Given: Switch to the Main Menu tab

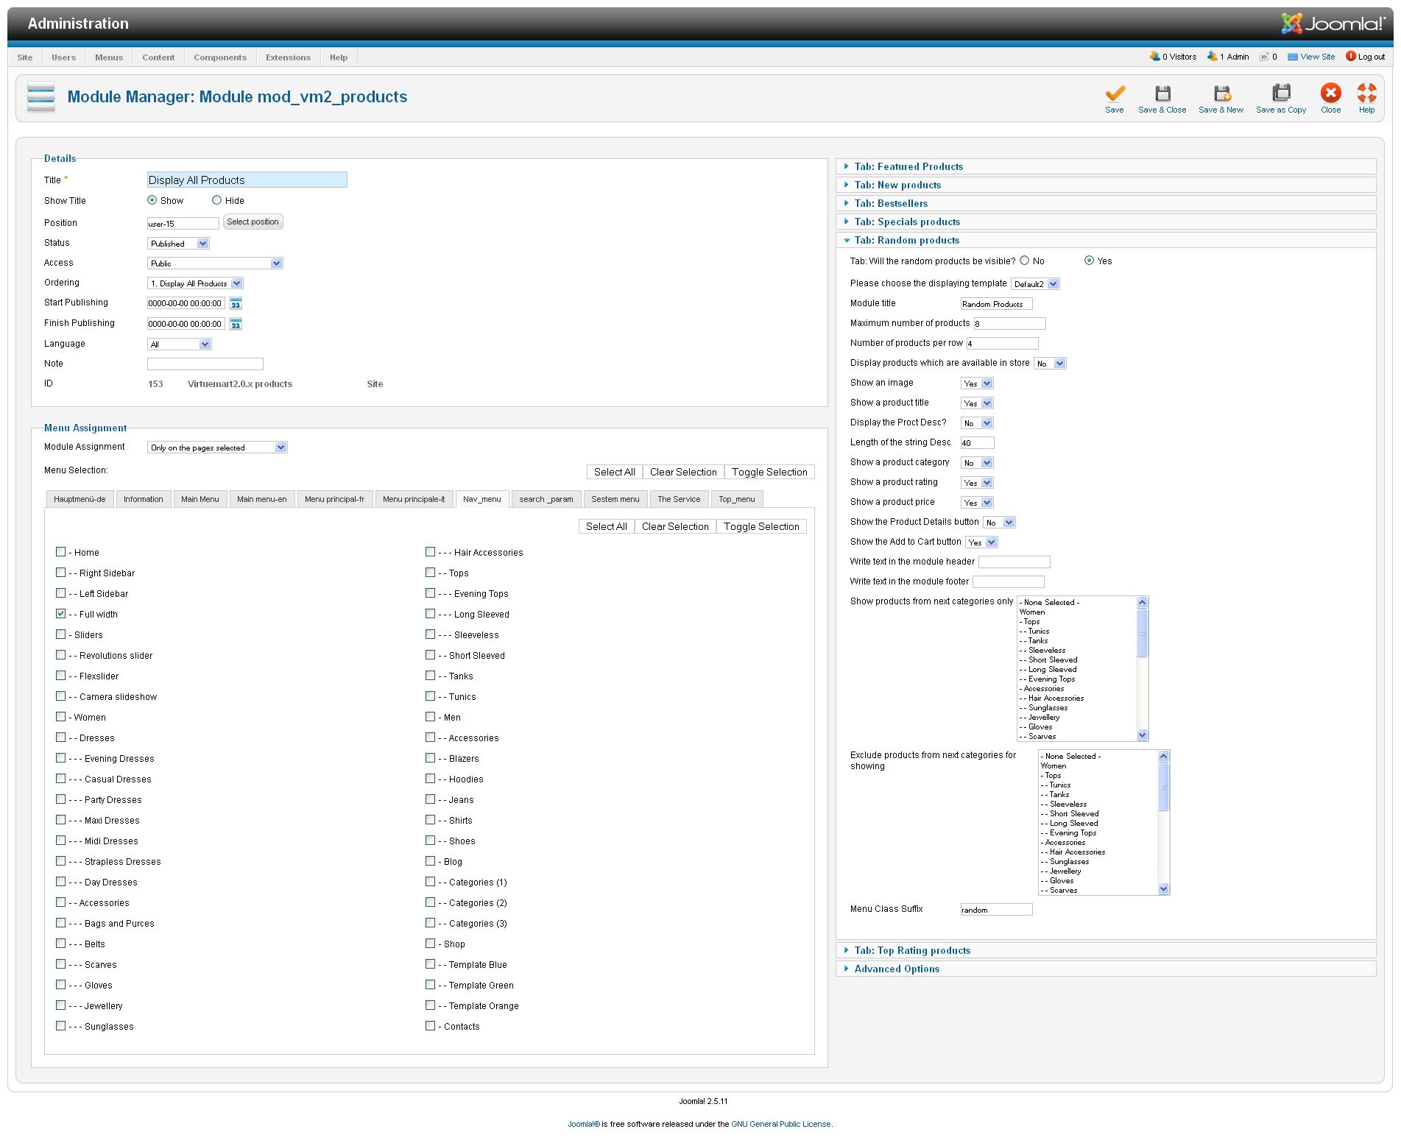Looking at the screenshot, I should (200, 499).
